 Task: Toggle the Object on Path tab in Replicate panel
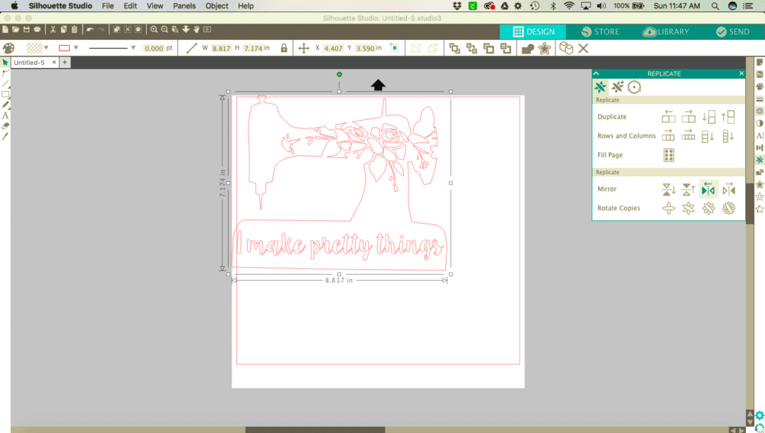point(634,87)
